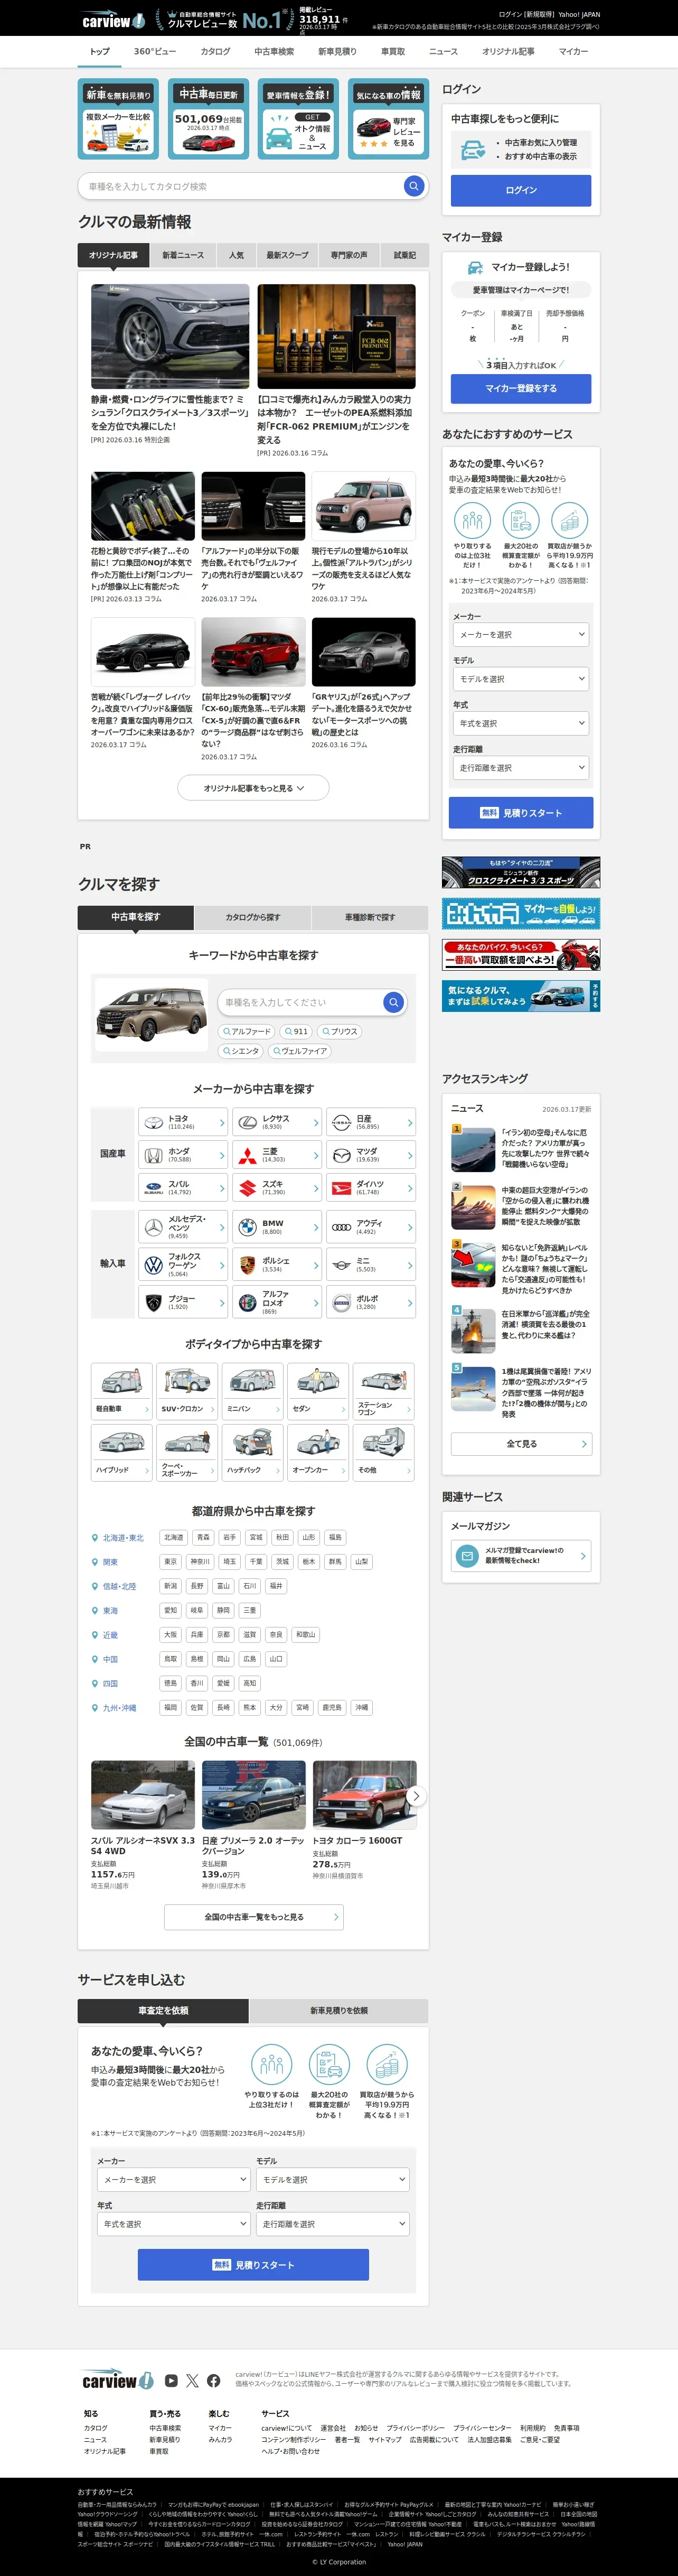Open the Facebook icon in footer

[213, 2381]
